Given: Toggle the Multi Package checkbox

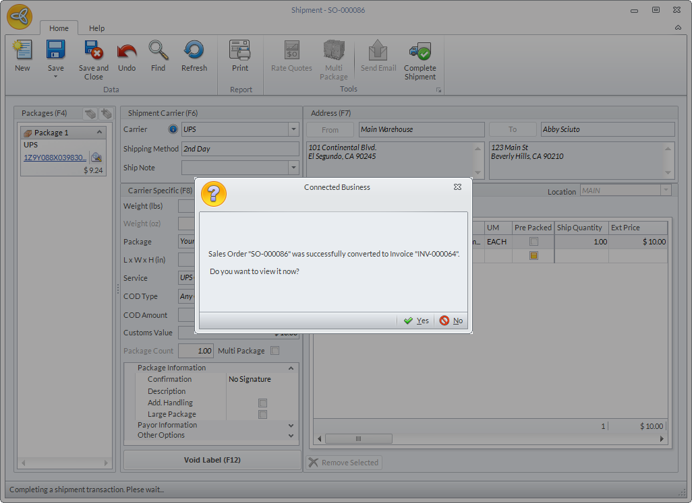Looking at the screenshot, I should coord(275,351).
